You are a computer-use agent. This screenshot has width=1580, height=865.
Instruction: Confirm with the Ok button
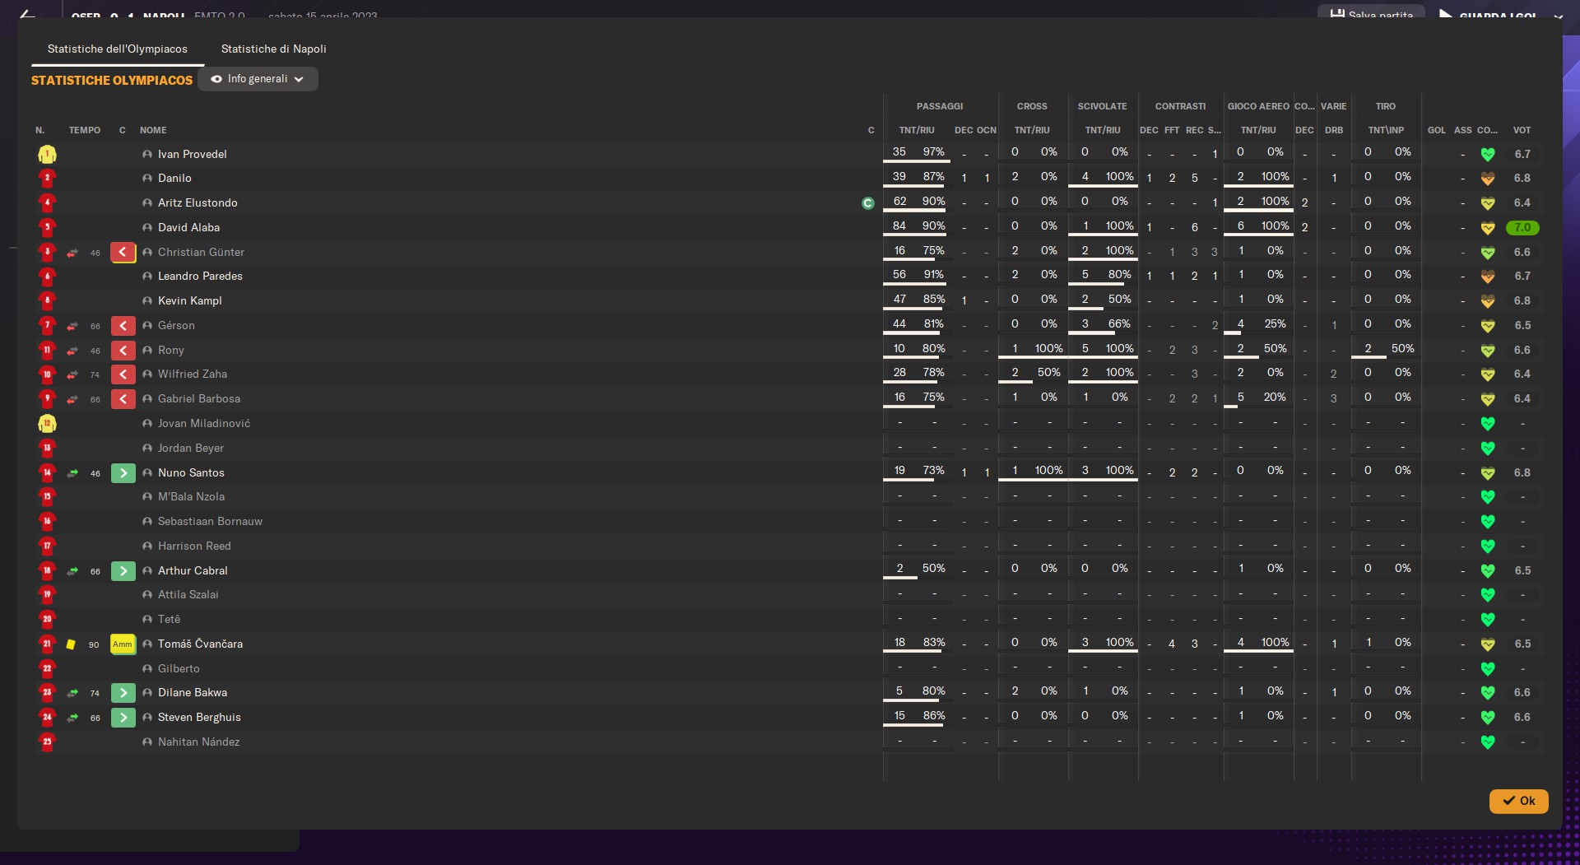point(1518,801)
